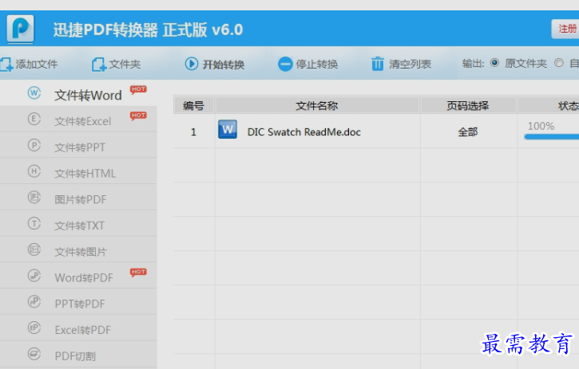The height and width of the screenshot is (369, 579).
Task: Open the 文件转Word conversion mode
Action: 78,93
